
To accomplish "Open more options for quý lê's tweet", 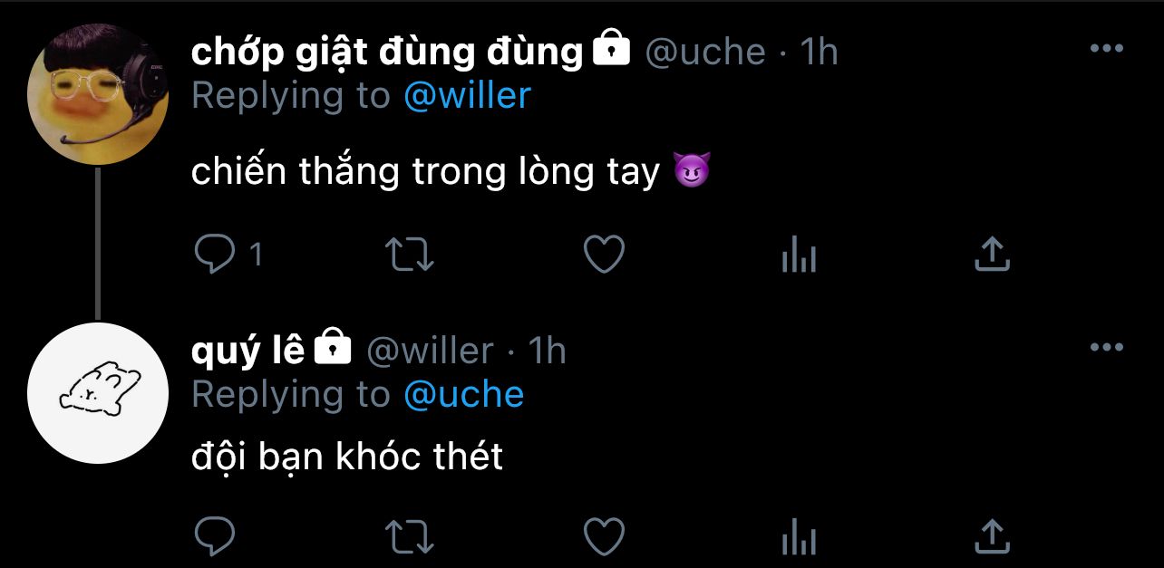I will 1107,347.
